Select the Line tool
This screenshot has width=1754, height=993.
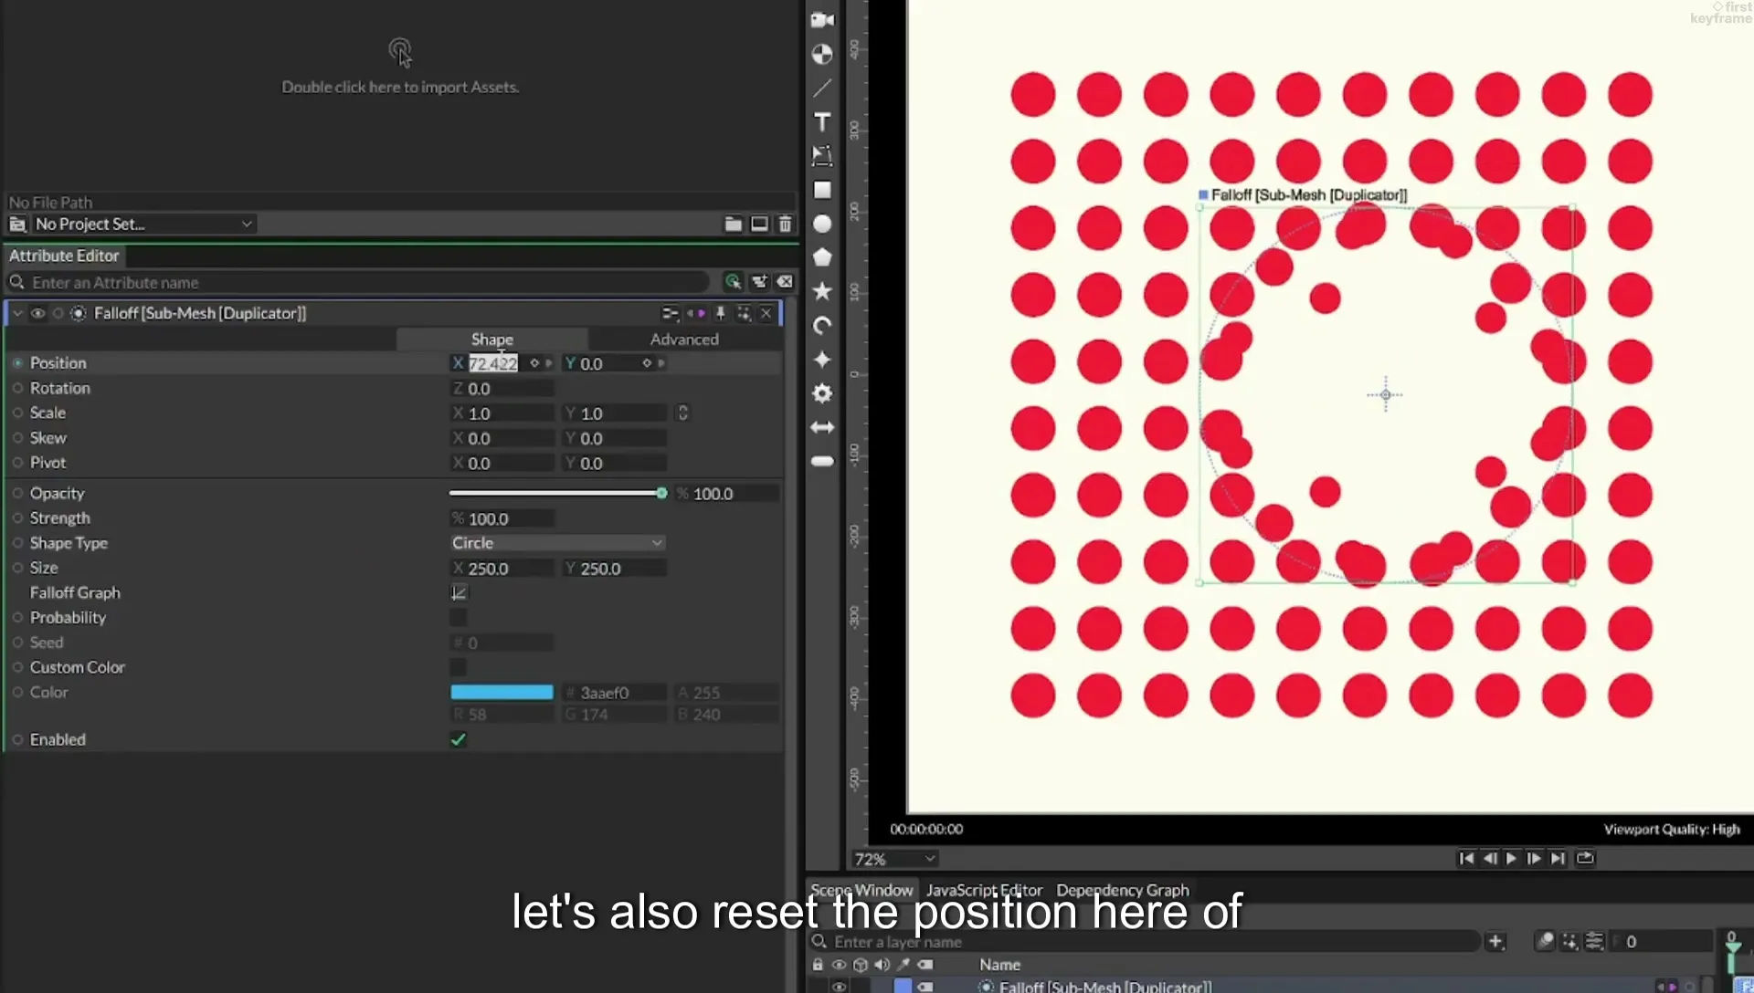click(822, 88)
